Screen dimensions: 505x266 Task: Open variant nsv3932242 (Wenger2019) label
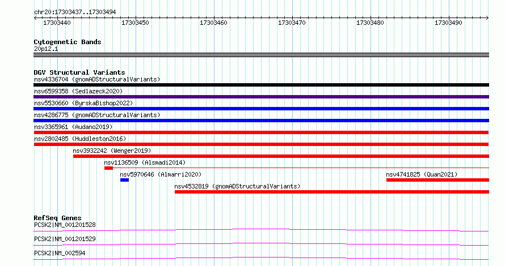112,151
